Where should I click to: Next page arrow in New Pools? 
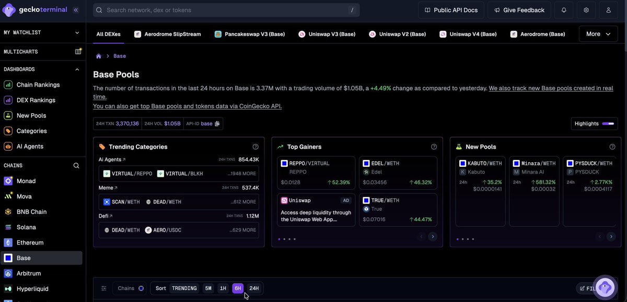[611, 236]
